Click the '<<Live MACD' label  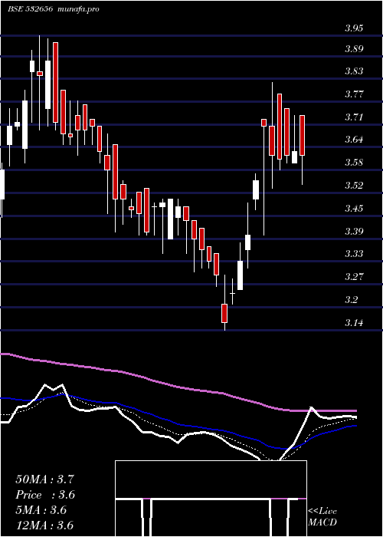click(x=322, y=517)
